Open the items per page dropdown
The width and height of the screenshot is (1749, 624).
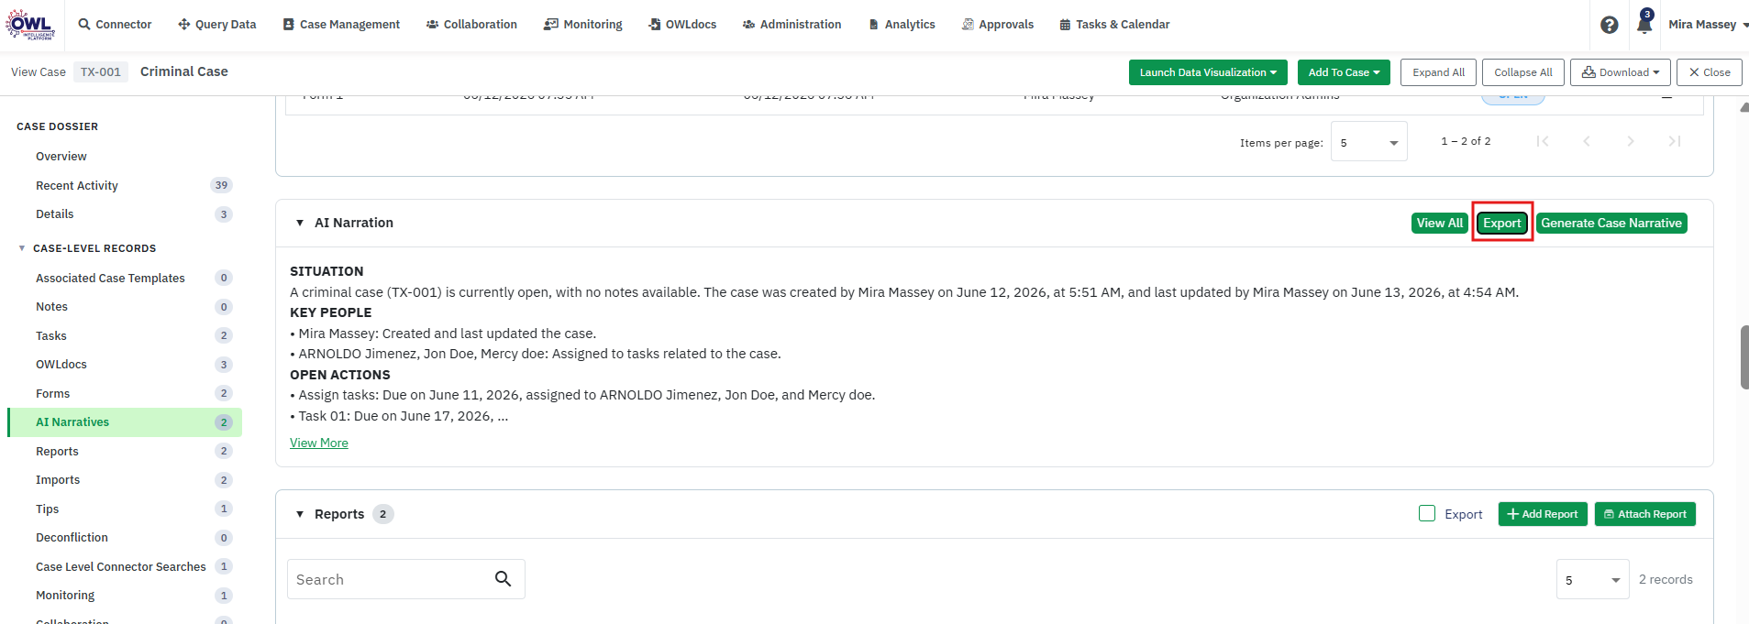pyautogui.click(x=1368, y=142)
